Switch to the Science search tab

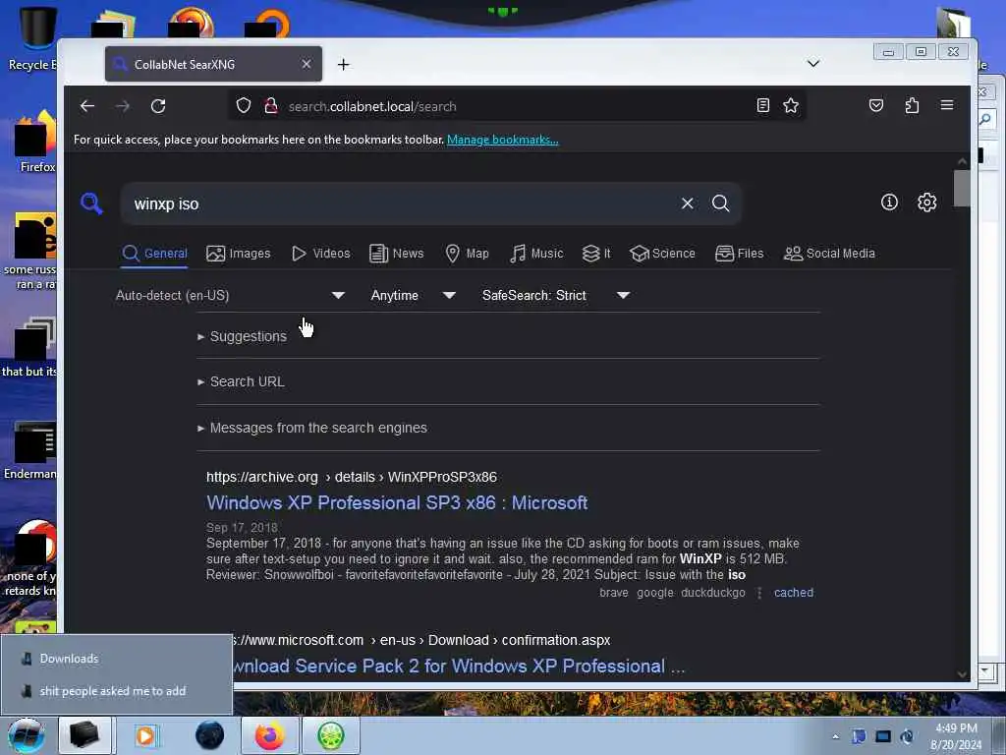pos(662,253)
